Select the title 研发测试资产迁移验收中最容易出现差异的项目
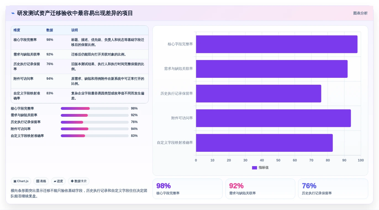The width and height of the screenshot is (379, 210). [75, 13]
